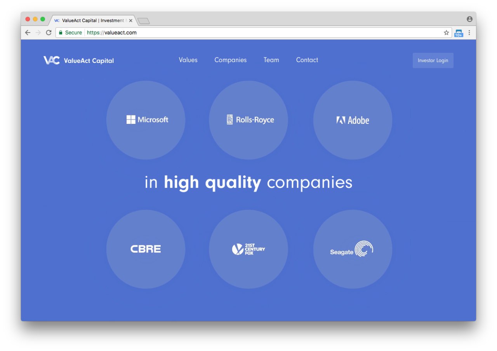Image resolution: width=497 pixels, height=351 pixels.
Task: Click the ValueAct Capital logo
Action: point(78,60)
